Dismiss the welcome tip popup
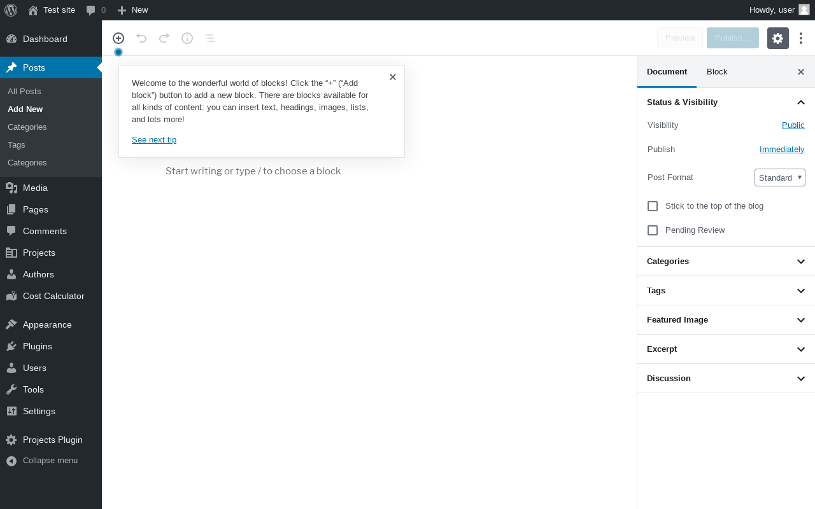815x509 pixels. pos(393,77)
